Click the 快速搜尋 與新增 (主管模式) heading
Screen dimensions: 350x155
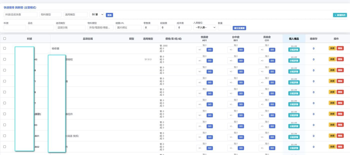(20, 8)
